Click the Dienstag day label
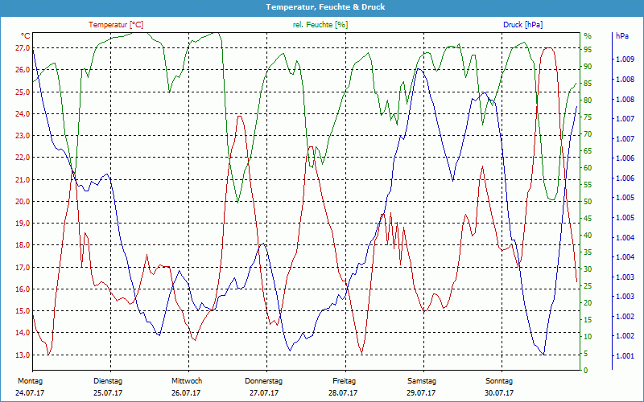Screen dimensions: 644x402 tap(108, 381)
